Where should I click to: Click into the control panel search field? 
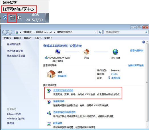point(124,32)
